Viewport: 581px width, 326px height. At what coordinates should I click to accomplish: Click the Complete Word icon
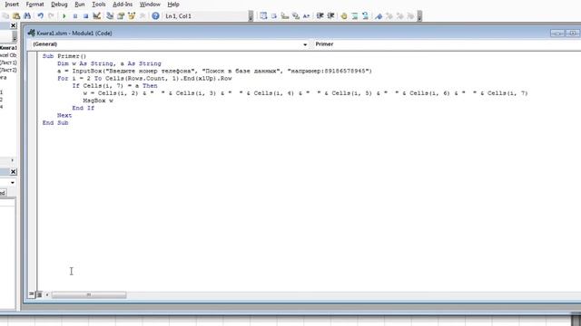pos(306,16)
